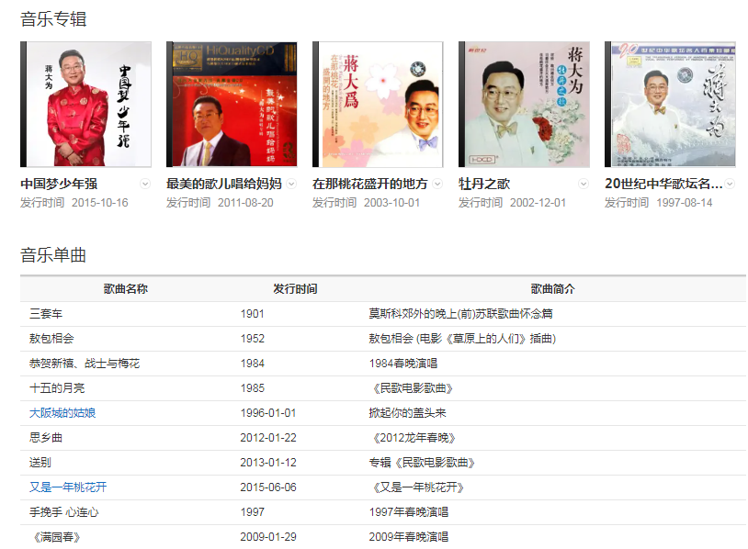Viewport: 748px width, 549px height.
Task: Click the 牡丹之歌 album title
Action: [484, 184]
